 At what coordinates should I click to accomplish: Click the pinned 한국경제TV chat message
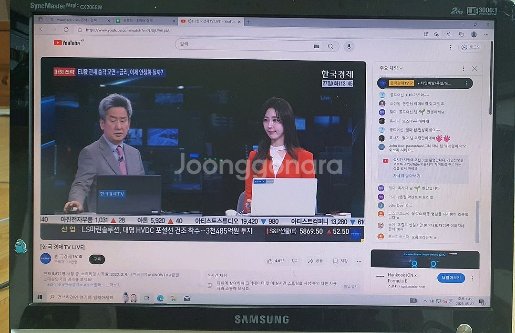coord(425,83)
